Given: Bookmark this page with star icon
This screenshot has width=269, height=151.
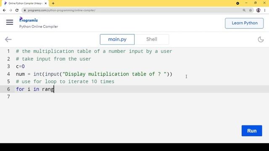Looking at the screenshot, I should 251,10.
